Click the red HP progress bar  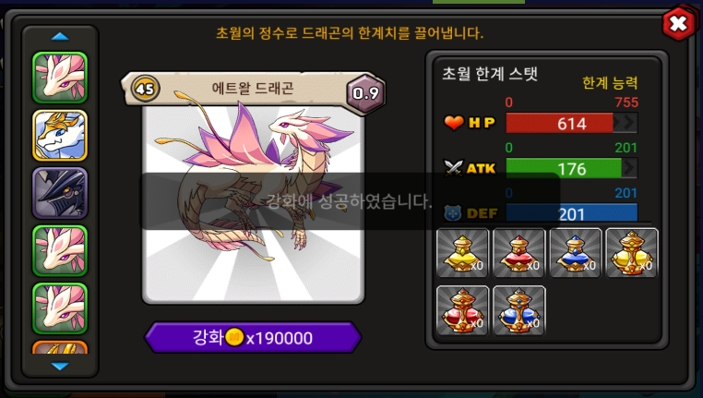pyautogui.click(x=572, y=123)
